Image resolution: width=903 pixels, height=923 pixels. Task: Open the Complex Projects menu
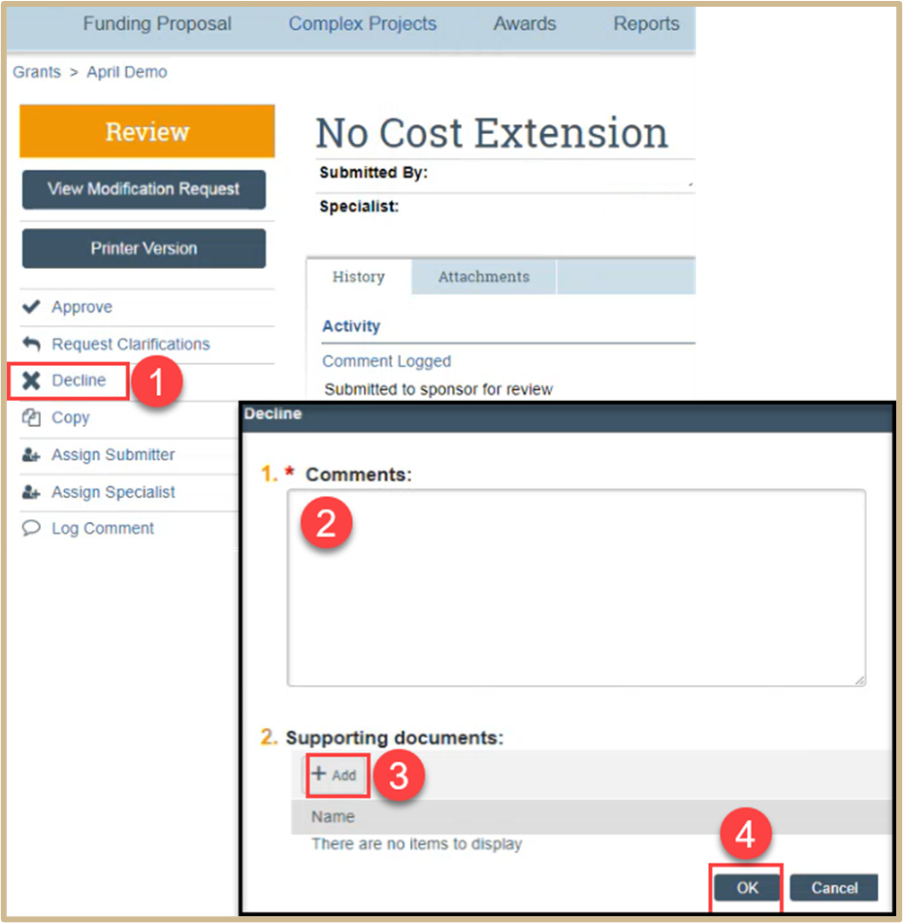tap(363, 23)
